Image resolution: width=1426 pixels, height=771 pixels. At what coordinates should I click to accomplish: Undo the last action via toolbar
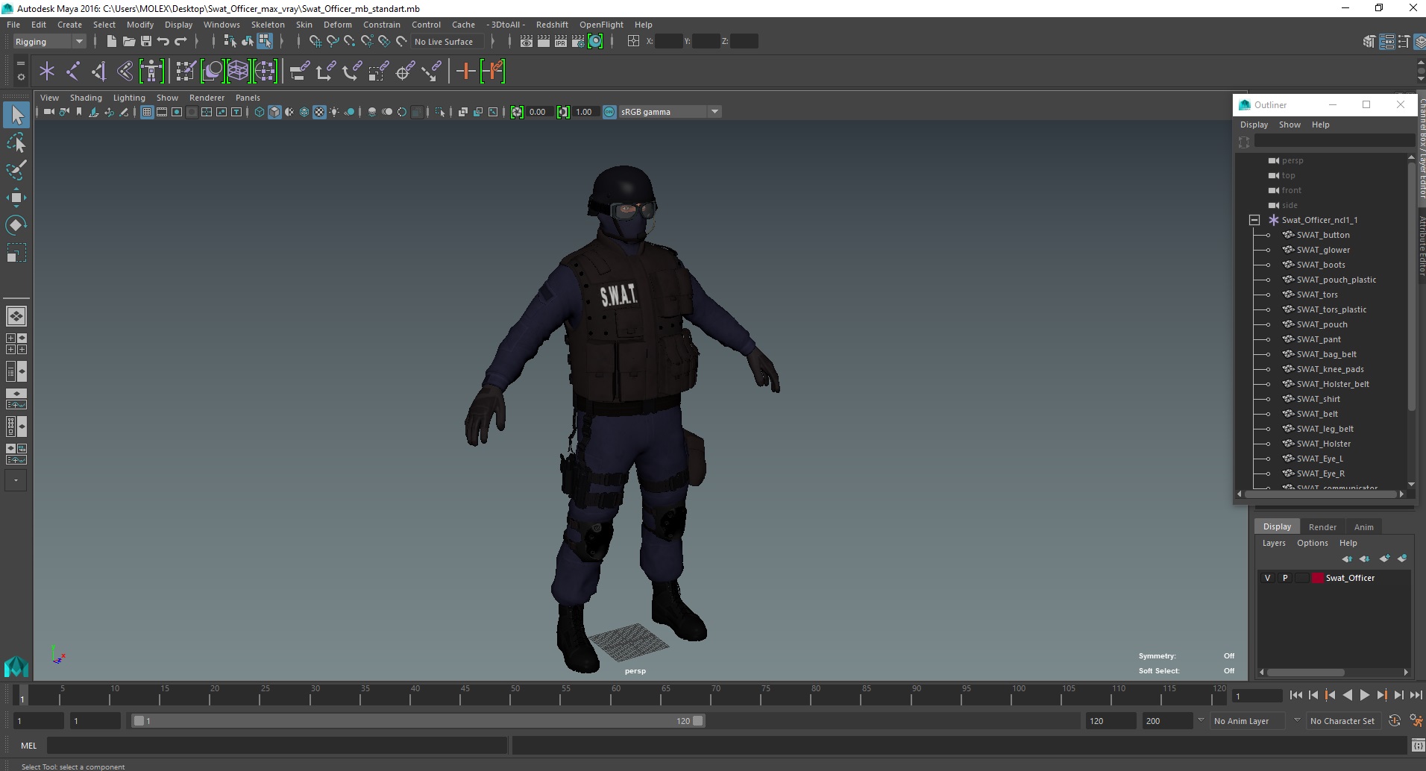click(163, 42)
